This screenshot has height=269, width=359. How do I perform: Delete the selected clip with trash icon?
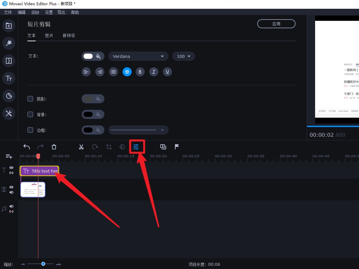(54, 147)
